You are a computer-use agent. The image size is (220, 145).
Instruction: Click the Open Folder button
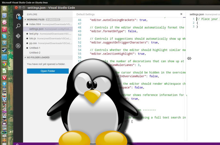(x=48, y=71)
